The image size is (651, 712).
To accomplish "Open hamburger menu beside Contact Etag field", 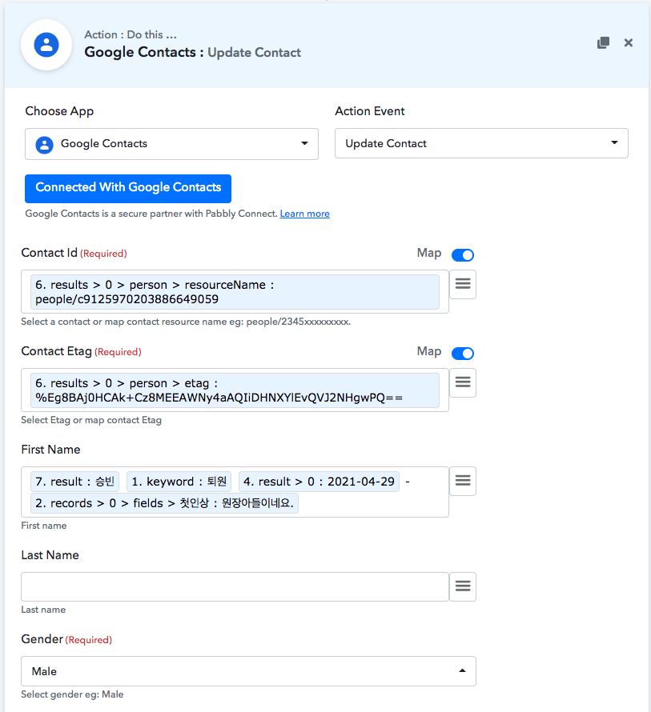I will (x=463, y=382).
